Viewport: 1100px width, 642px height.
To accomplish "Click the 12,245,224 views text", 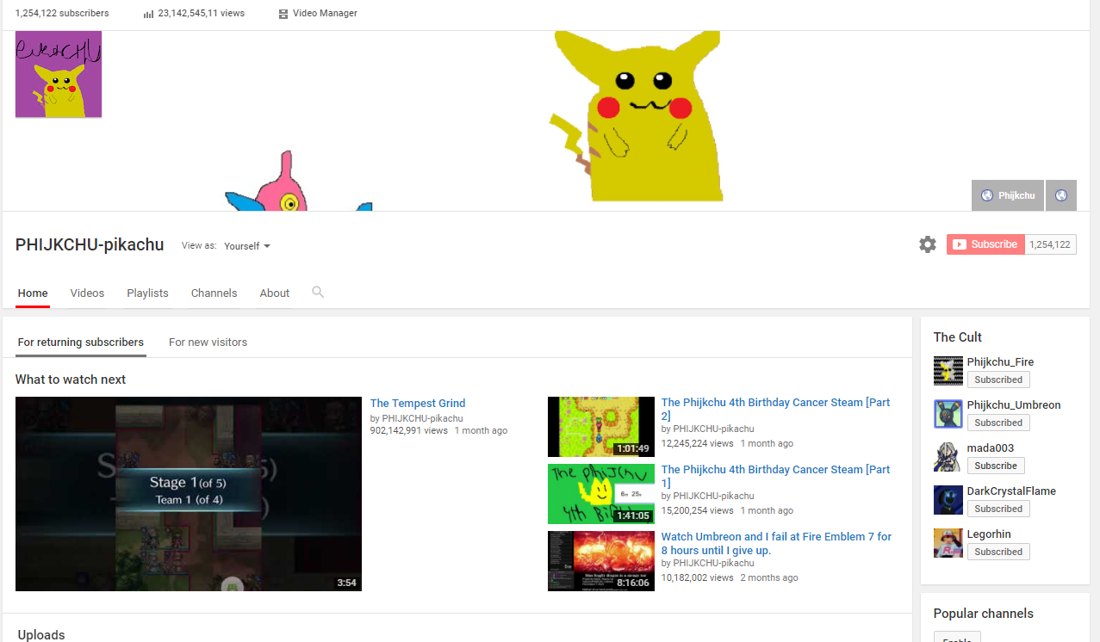I will [x=698, y=443].
